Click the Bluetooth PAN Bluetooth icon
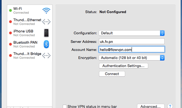 tap(46, 44)
